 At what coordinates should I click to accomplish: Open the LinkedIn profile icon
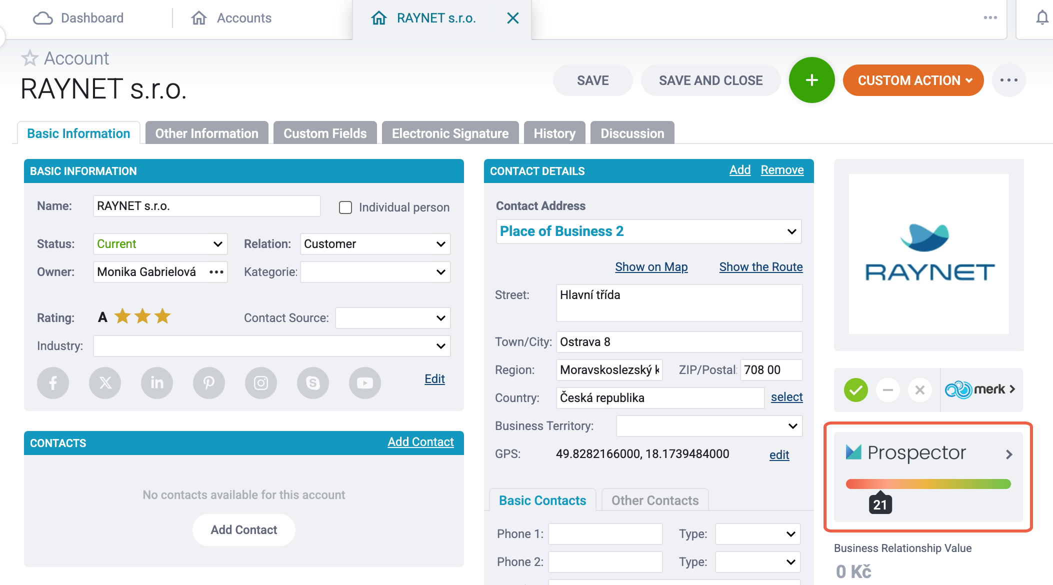(x=157, y=383)
